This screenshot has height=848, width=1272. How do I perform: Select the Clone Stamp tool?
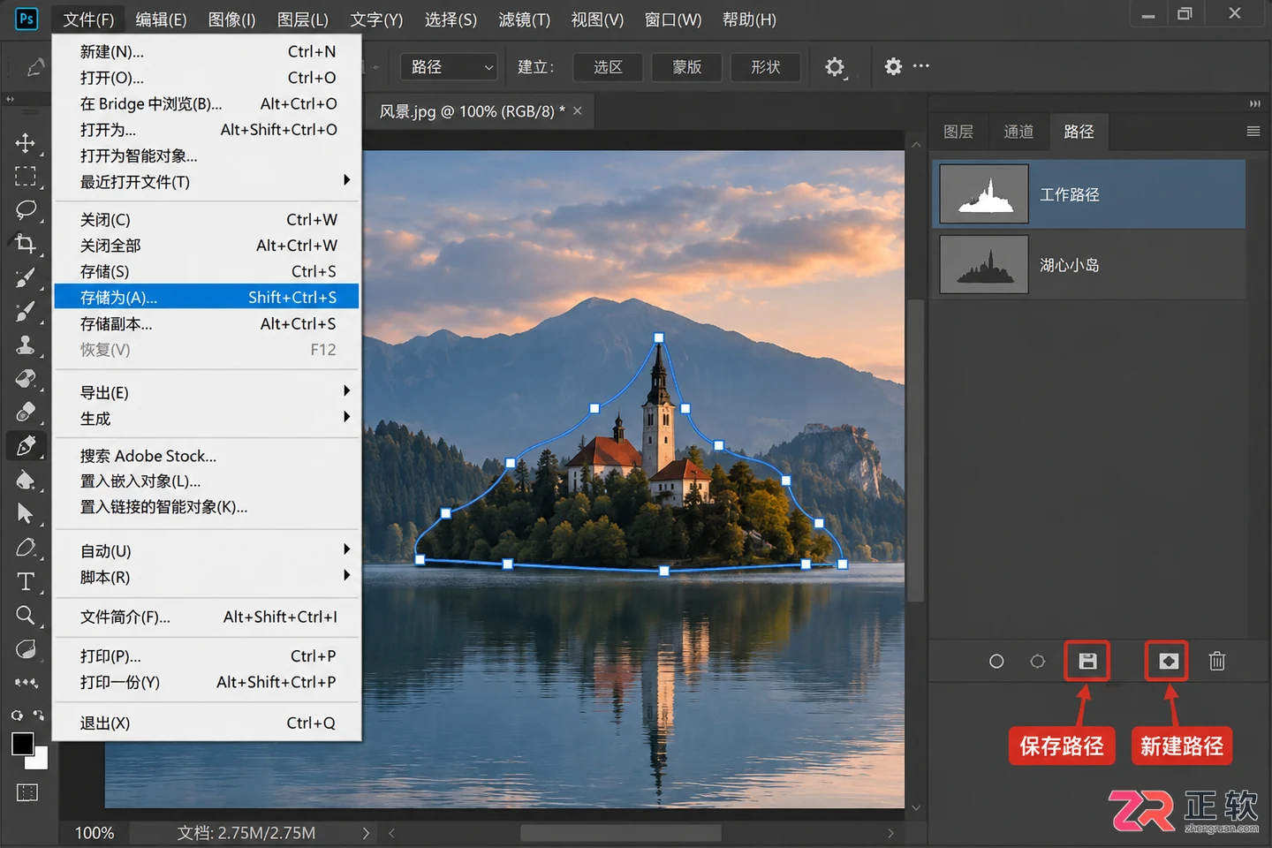click(26, 344)
